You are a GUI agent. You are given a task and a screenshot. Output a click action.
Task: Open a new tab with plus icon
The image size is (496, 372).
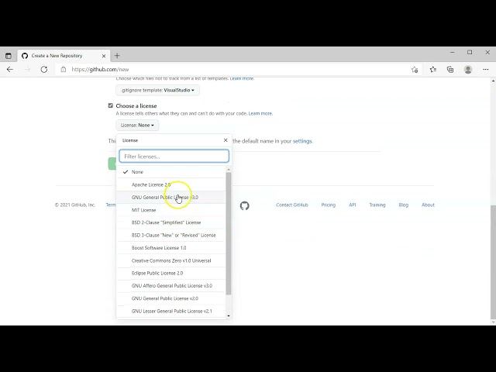click(x=117, y=56)
